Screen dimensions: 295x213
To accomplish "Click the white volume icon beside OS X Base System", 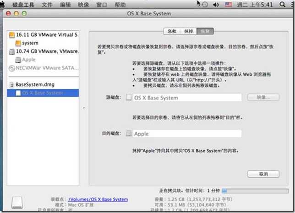I will click(x=18, y=93).
